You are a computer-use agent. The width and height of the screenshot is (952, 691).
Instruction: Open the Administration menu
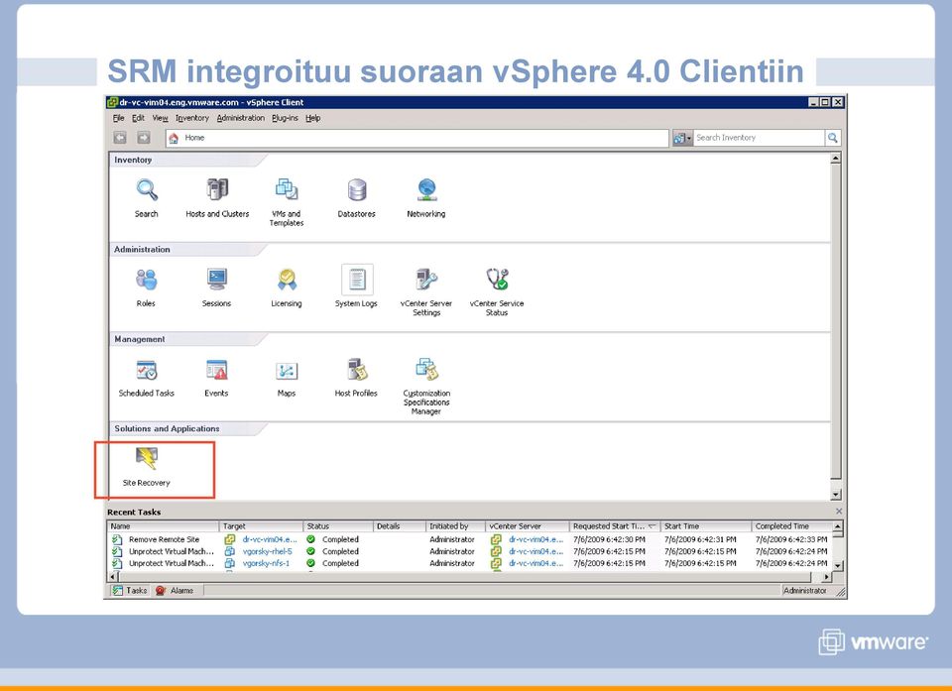click(x=241, y=118)
